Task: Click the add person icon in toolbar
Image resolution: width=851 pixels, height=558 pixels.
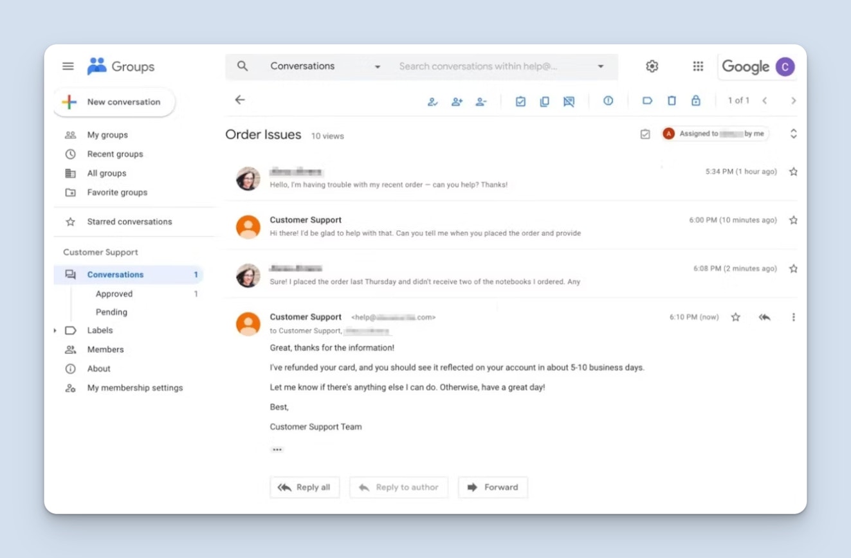Action: [457, 102]
